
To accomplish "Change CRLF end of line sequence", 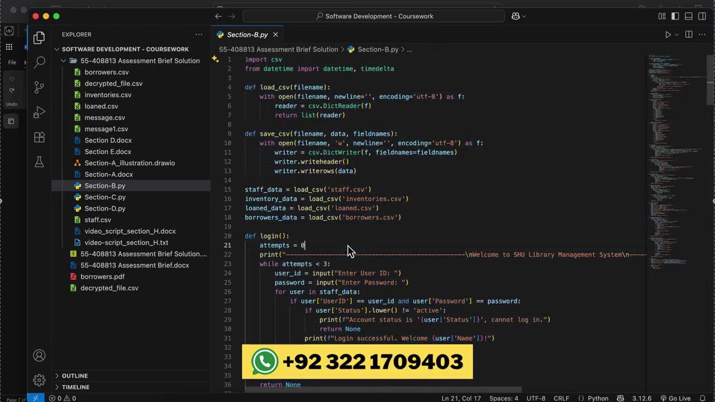I will 561,398.
